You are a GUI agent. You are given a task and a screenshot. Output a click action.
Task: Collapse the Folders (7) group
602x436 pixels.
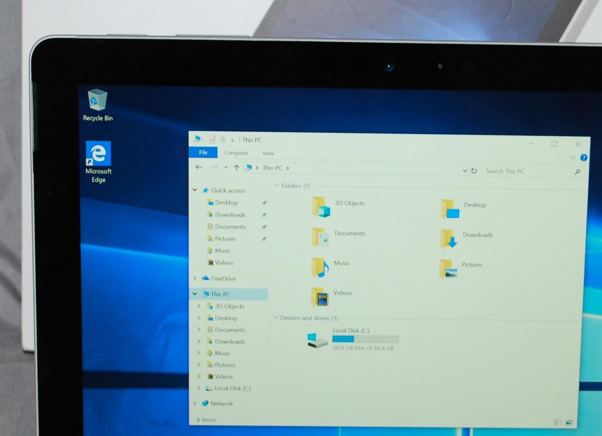[x=277, y=185]
